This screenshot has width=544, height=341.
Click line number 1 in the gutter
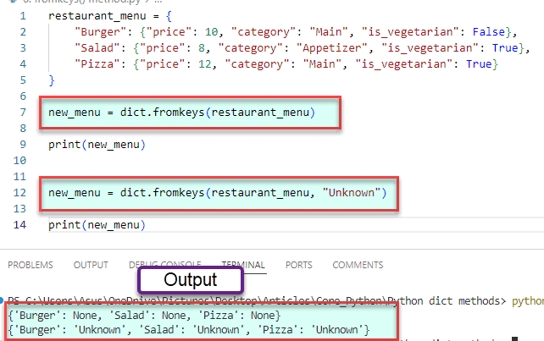[25, 16]
